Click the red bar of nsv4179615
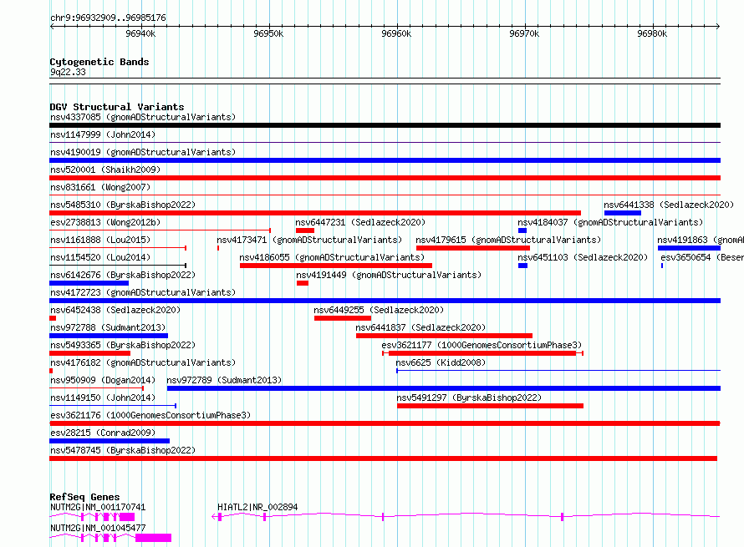The width and height of the screenshot is (744, 547). pos(473,248)
